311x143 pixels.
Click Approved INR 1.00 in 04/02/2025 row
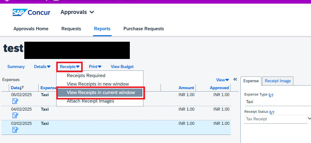221,109
